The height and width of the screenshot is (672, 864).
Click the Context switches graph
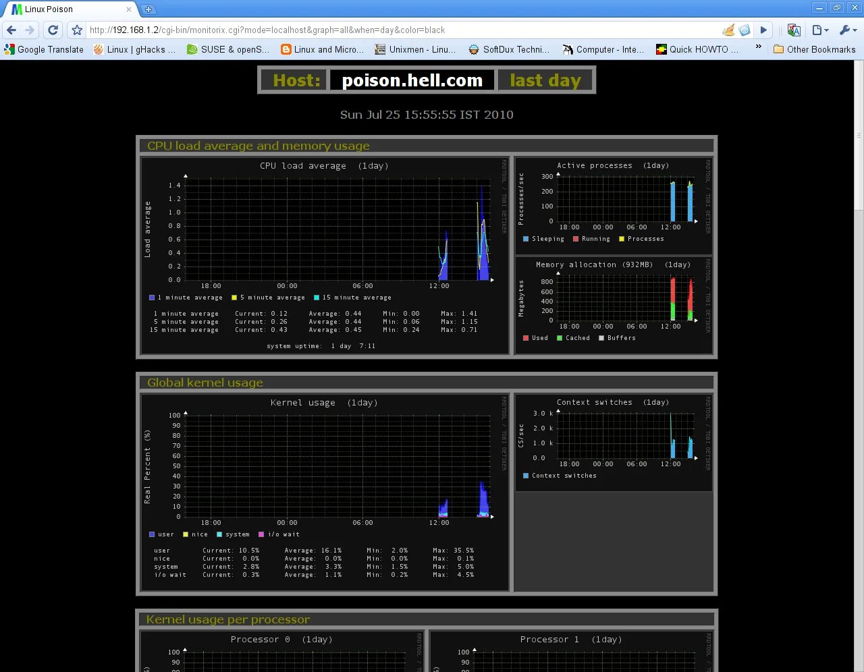[x=614, y=443]
